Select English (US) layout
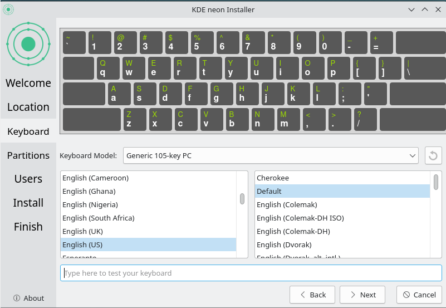446x308 pixels. click(x=148, y=245)
